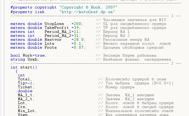Click the Total variable declaration
Image resolution: width=189 pixels, height=116 pixels.
pyautogui.click(x=24, y=79)
